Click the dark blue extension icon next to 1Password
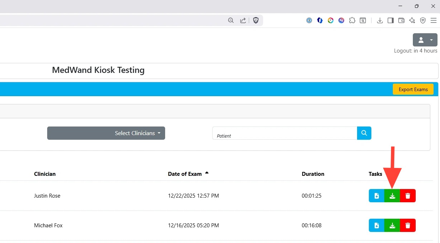Screen dimensions: 440x243 (320, 20)
